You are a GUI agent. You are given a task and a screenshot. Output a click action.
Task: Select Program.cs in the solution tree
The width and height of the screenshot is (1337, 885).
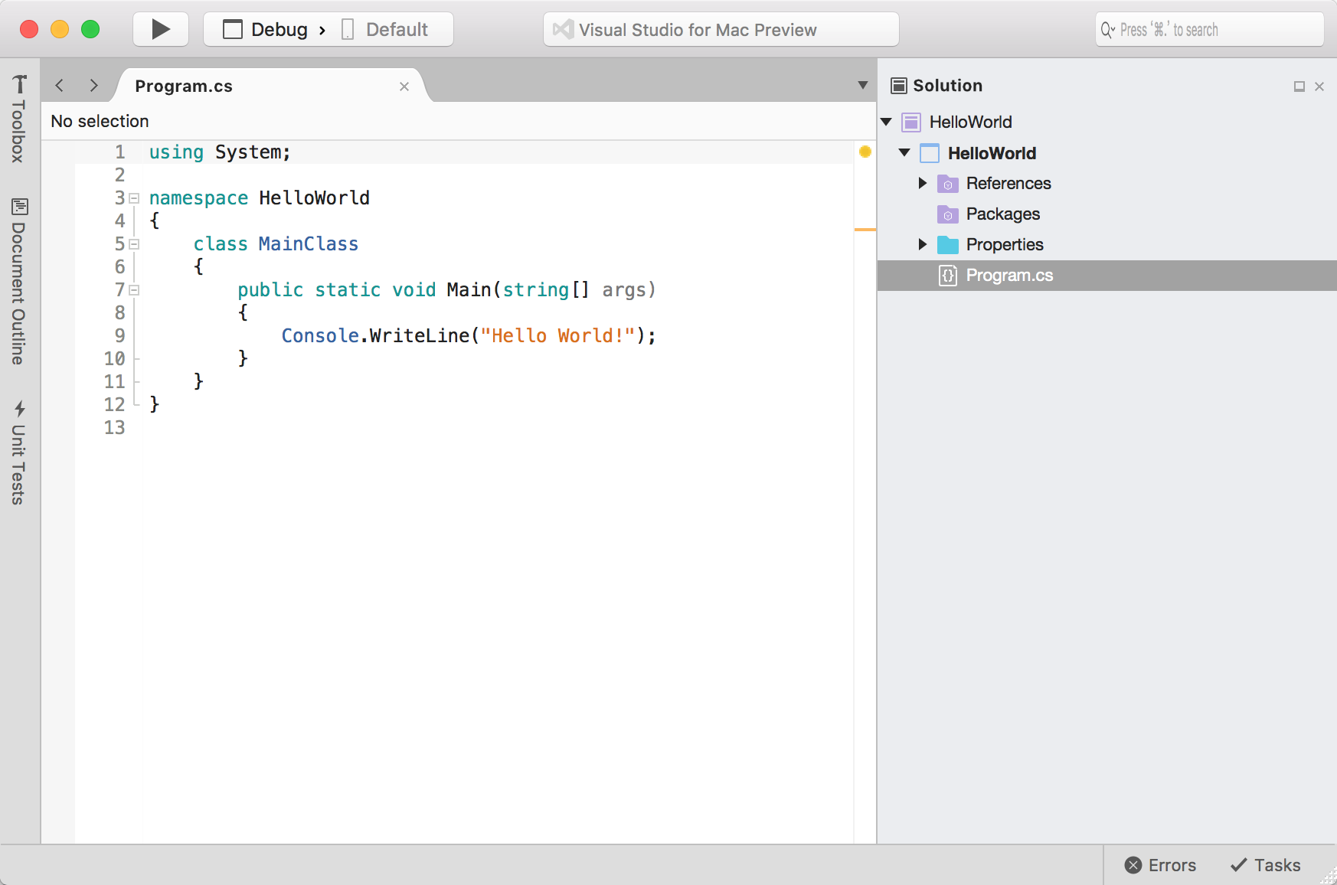(1107, 276)
